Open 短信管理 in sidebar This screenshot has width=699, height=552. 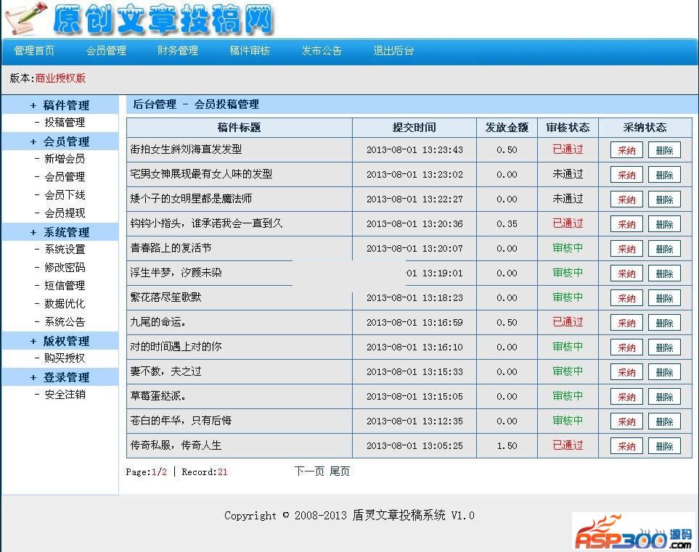click(65, 286)
